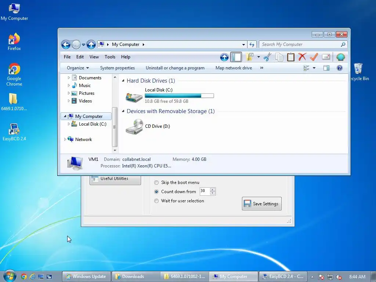Click the orange checkmark Properties icon
This screenshot has height=282, width=376.
click(314, 57)
